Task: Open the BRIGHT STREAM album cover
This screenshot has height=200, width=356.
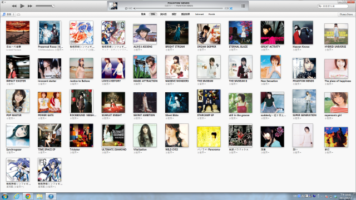Action: (x=177, y=32)
